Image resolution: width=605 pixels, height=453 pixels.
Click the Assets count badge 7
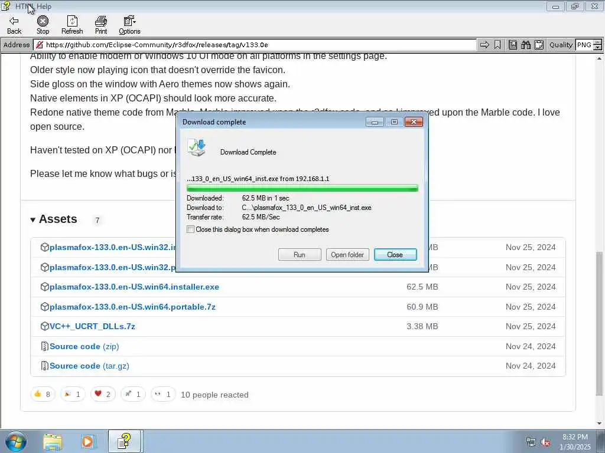pos(97,221)
